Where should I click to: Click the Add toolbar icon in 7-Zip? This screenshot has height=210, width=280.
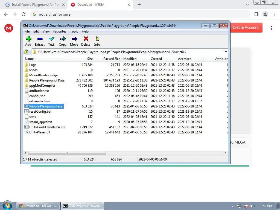(28, 39)
